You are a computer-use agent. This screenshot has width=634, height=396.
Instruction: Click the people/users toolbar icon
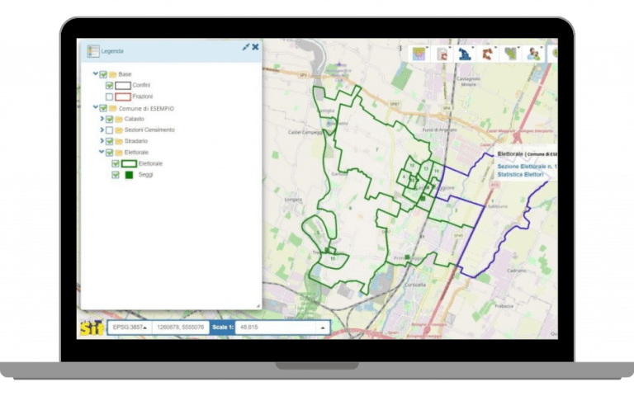coord(534,53)
